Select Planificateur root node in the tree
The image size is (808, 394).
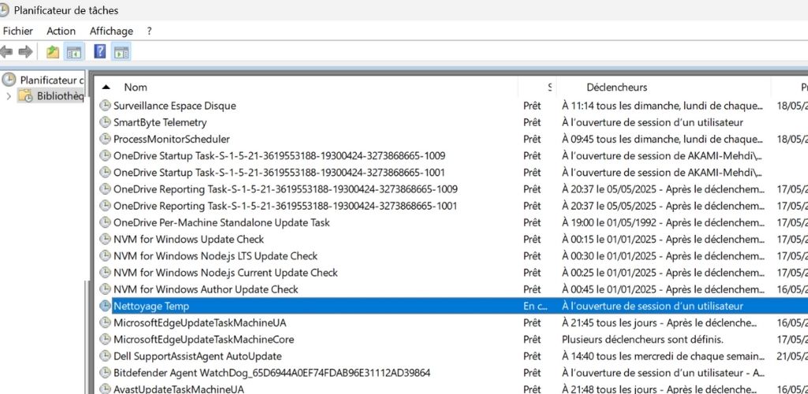point(51,80)
